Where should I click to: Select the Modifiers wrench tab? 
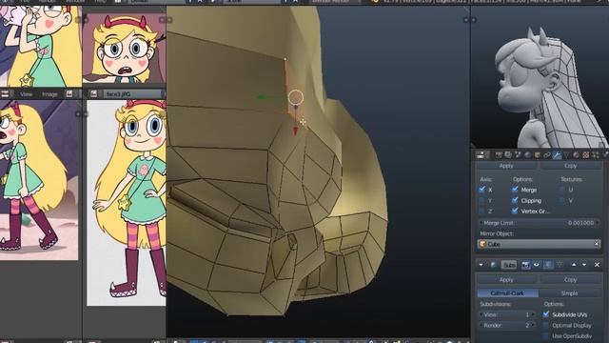(557, 155)
